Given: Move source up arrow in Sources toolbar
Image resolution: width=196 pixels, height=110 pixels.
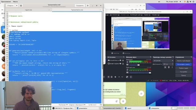Looking at the screenshot, I should [x=119, y=77].
